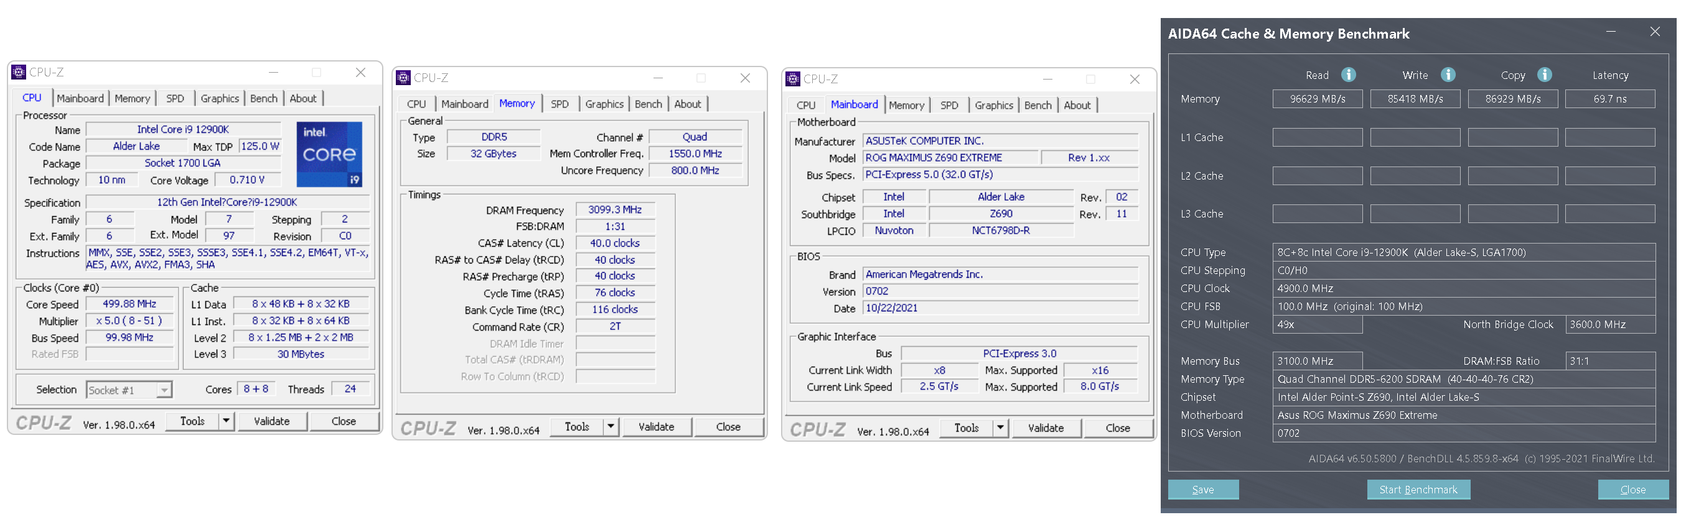Click the Copy info icon in AIDA64
Image resolution: width=1686 pixels, height=525 pixels.
(1545, 75)
